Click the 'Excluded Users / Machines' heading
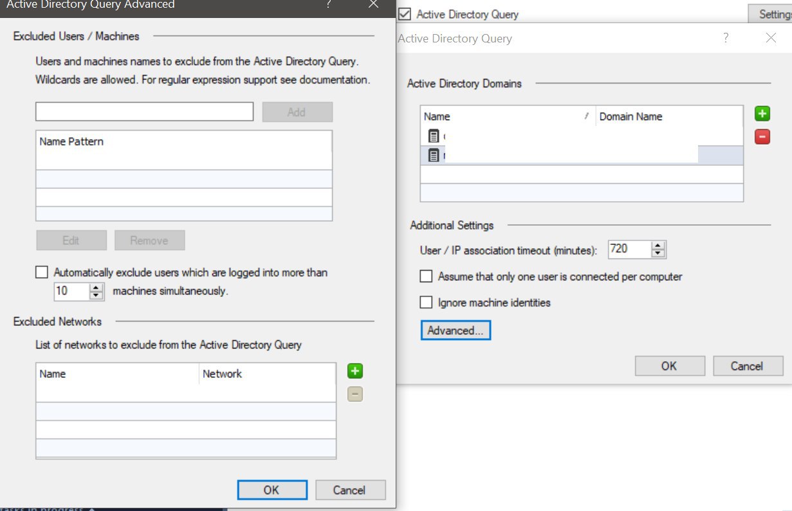792x511 pixels. (77, 36)
